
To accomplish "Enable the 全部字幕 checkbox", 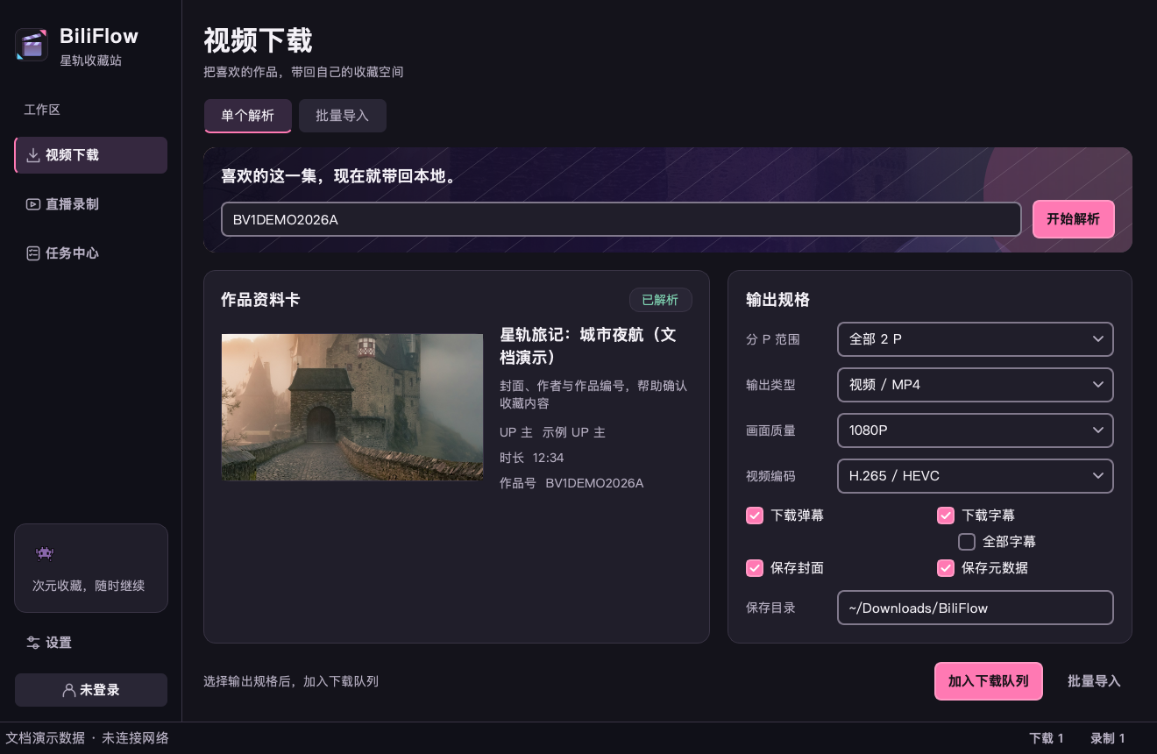I will tap(967, 542).
